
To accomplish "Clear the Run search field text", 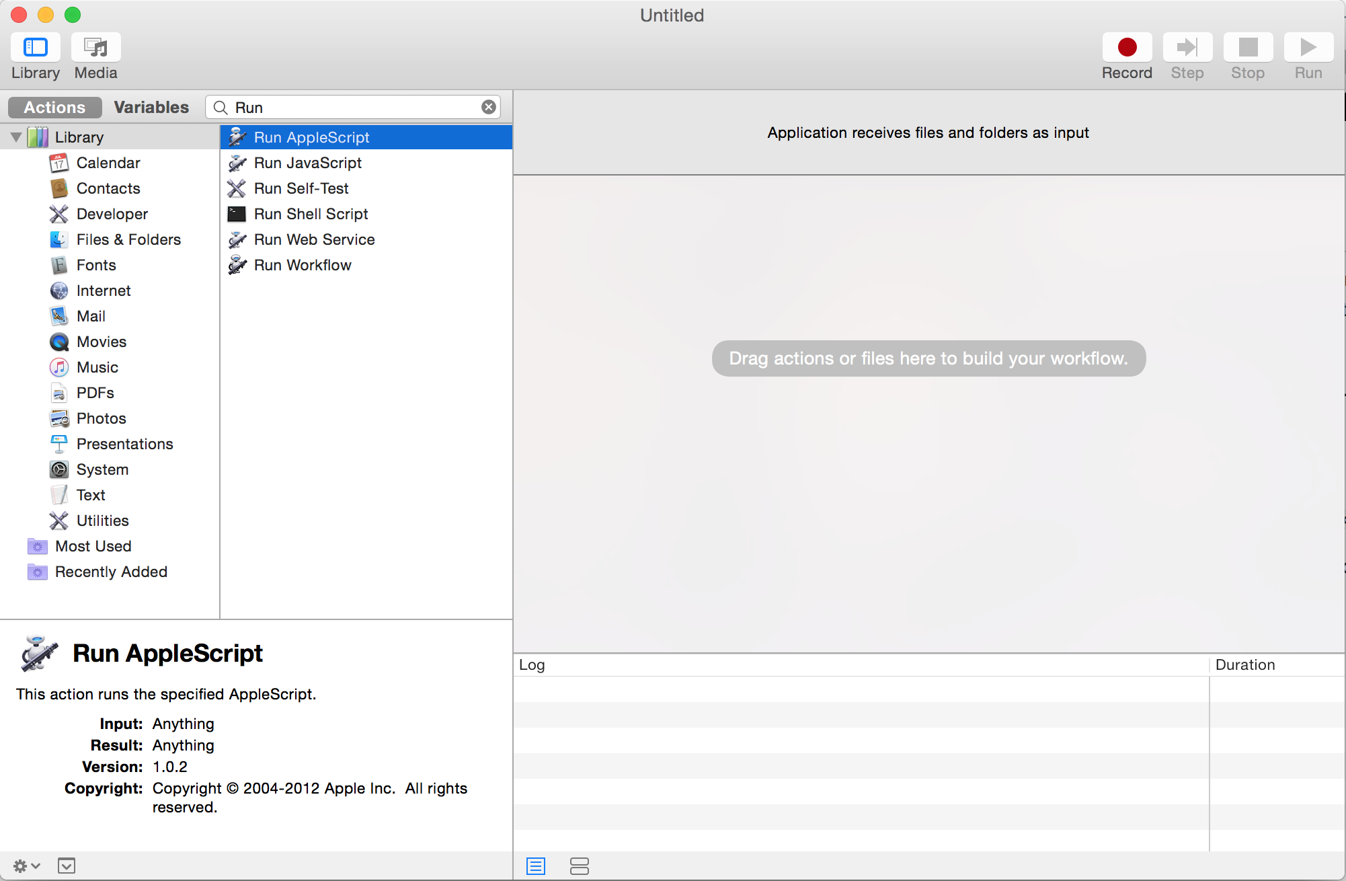I will tap(489, 108).
